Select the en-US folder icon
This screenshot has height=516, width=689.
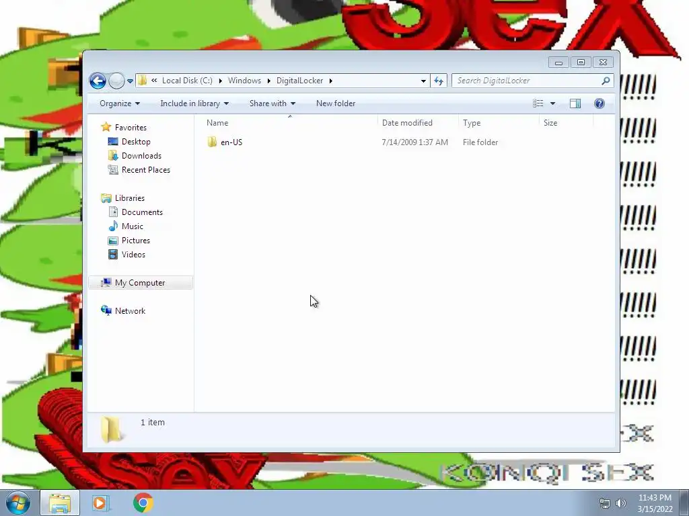click(212, 142)
